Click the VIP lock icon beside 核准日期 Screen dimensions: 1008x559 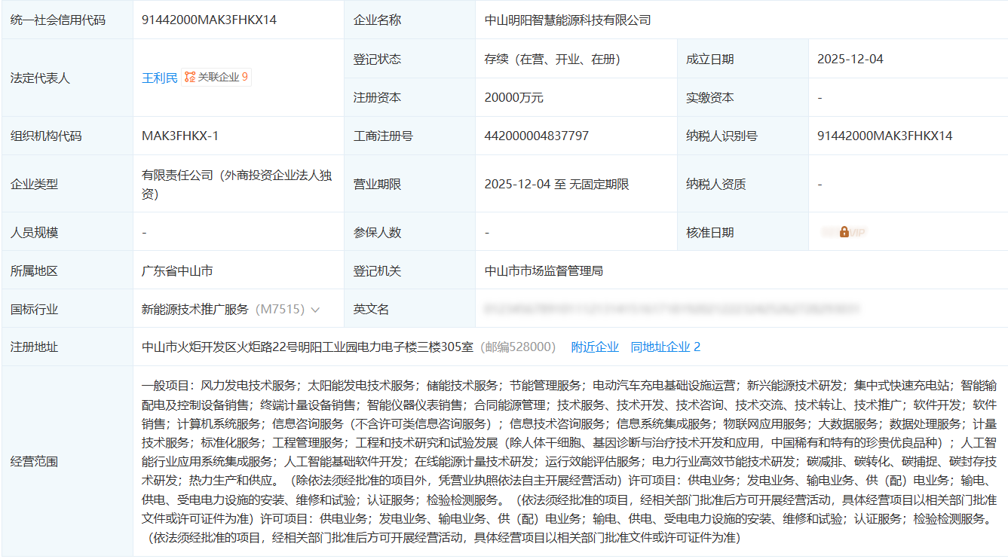pos(844,232)
